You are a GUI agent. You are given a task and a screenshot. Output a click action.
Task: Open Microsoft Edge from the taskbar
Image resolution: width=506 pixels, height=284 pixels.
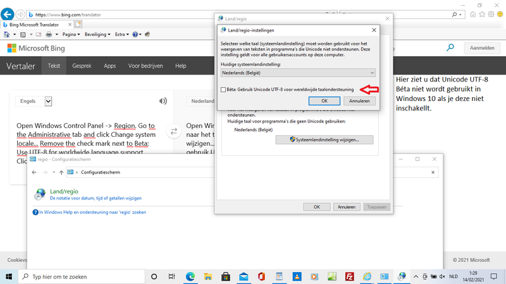click(x=190, y=276)
